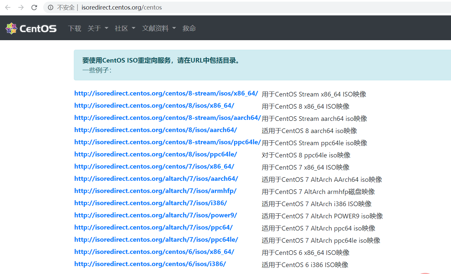
Task: Open the centos/8/isos/aarch64/ link
Action: coord(156,130)
